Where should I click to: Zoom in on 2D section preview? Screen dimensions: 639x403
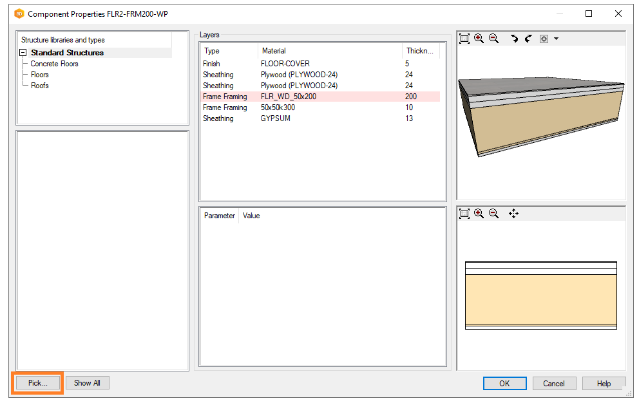coord(479,213)
